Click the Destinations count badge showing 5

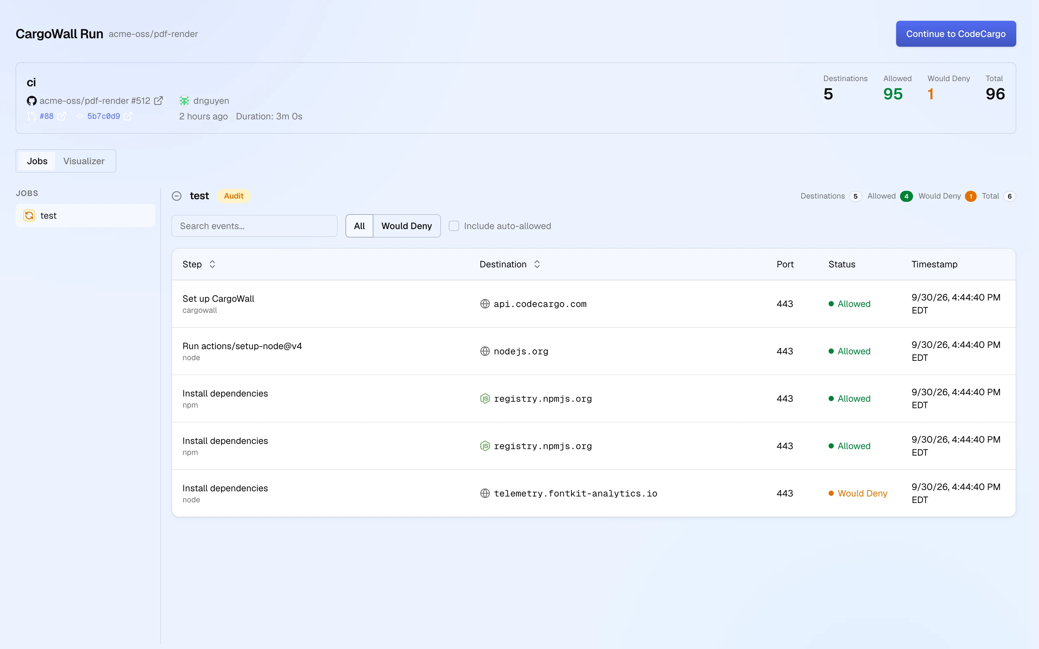[855, 196]
